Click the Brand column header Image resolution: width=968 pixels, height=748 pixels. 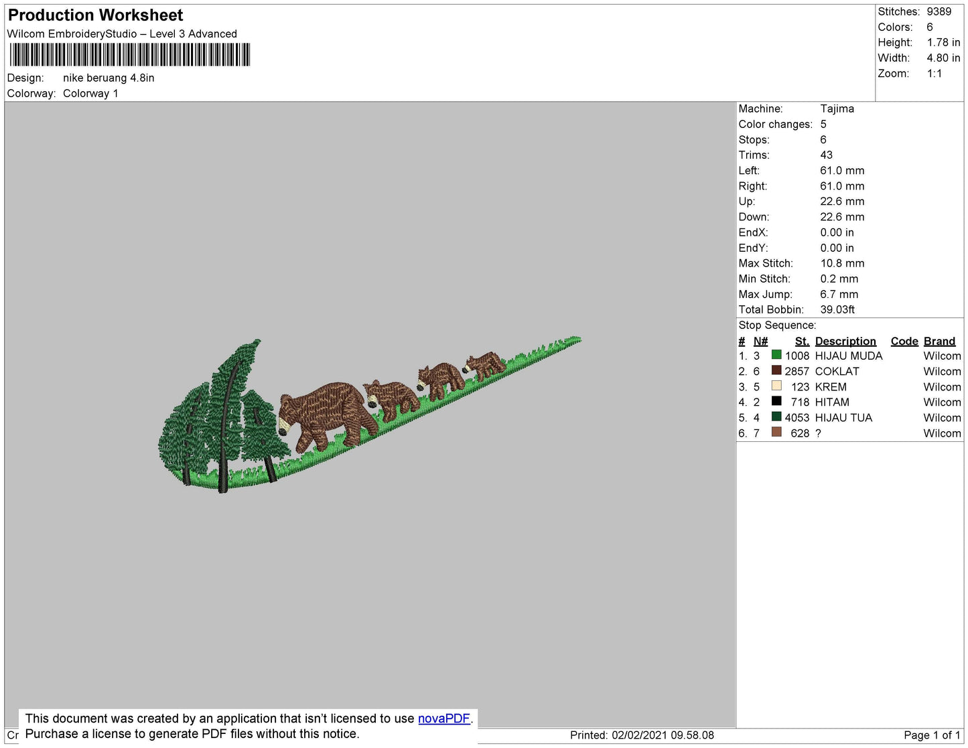click(939, 341)
